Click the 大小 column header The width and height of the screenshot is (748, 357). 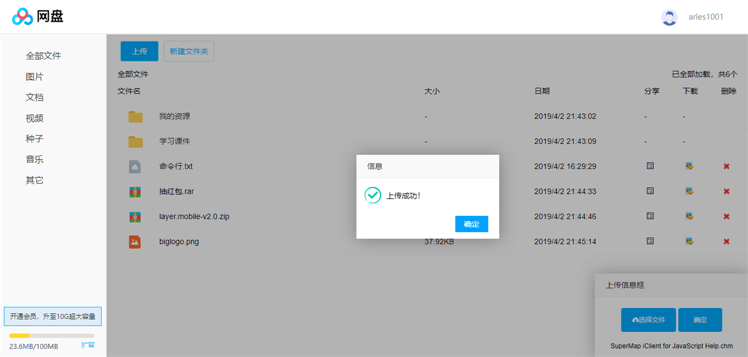click(432, 91)
